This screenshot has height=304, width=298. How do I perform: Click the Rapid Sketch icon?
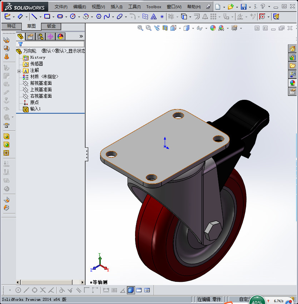point(276,16)
